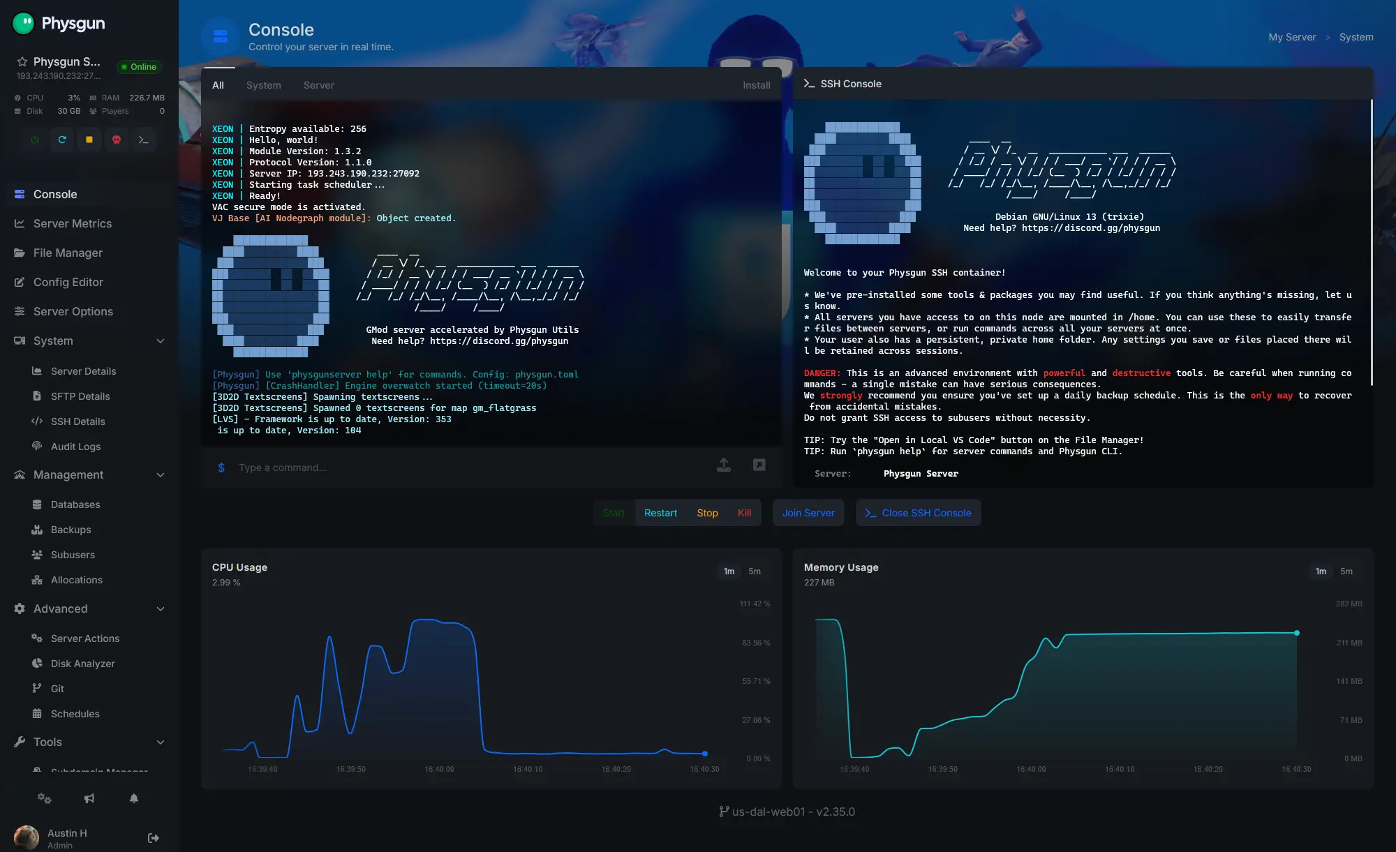
Task: Click the blue Console header icon
Action: [x=221, y=36]
